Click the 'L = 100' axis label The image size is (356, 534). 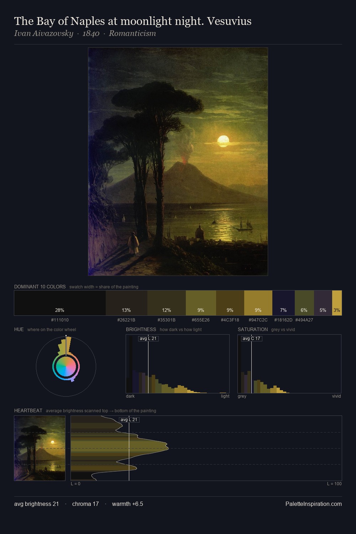(x=334, y=484)
